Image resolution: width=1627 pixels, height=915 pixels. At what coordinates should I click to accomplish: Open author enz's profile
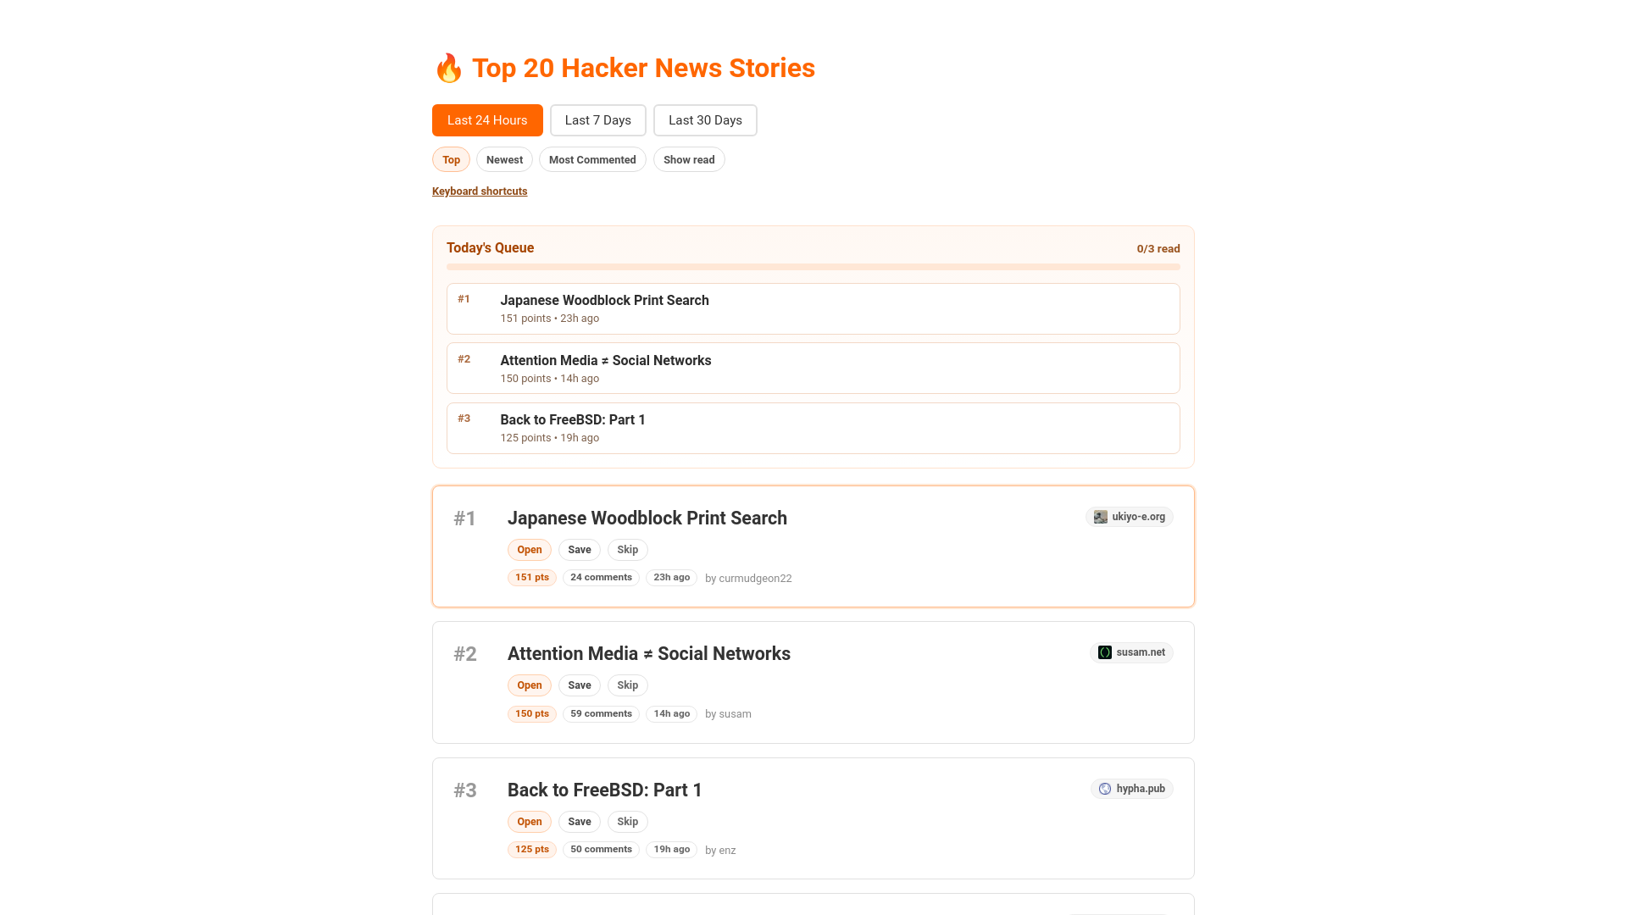pyautogui.click(x=720, y=851)
